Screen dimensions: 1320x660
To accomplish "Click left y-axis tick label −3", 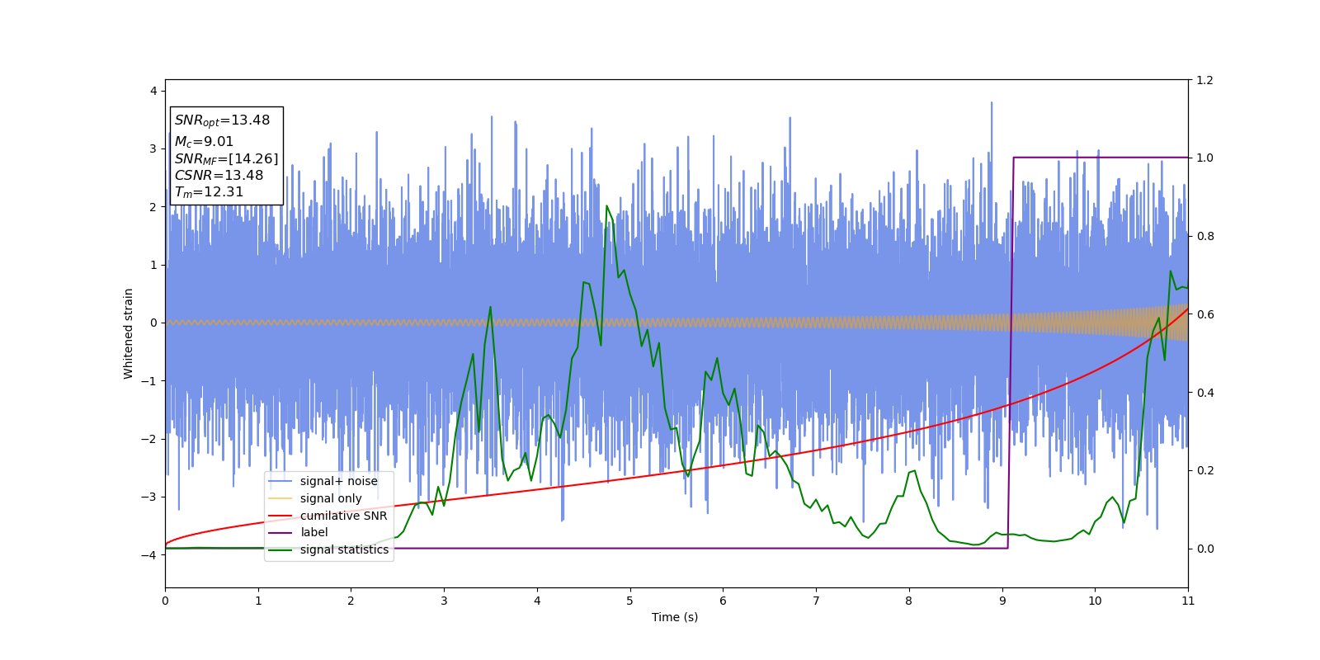I will click(149, 497).
